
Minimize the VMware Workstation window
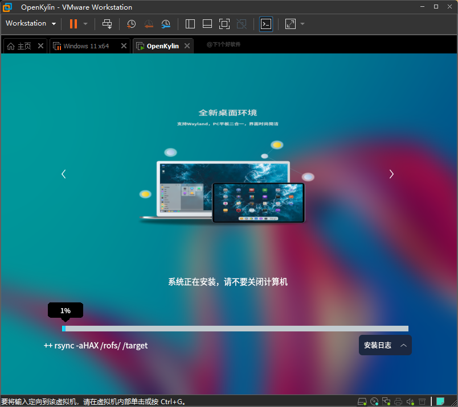422,6
